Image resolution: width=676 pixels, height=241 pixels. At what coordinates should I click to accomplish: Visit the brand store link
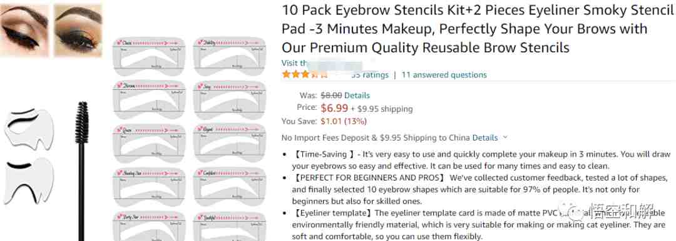click(x=321, y=63)
